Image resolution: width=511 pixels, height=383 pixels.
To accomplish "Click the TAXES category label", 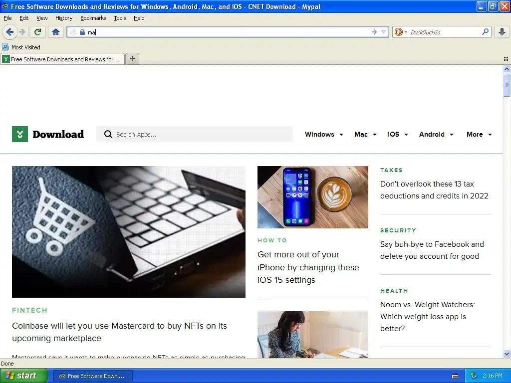I will click(x=391, y=170).
